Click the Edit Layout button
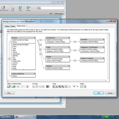 click(59, 13)
